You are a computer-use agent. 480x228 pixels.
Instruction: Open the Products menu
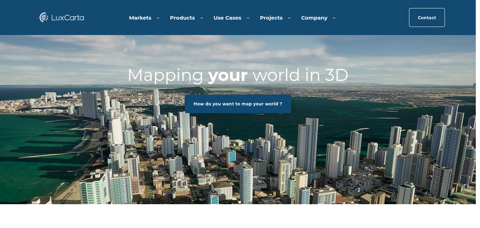(x=182, y=18)
